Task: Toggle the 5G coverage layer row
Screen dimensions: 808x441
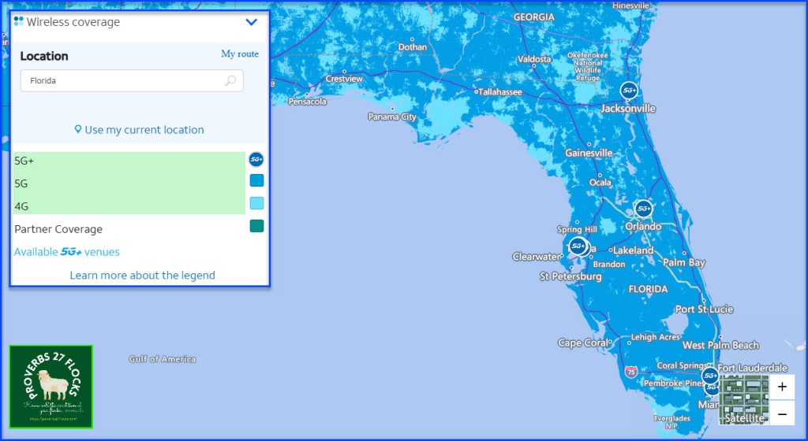Action: [x=129, y=183]
